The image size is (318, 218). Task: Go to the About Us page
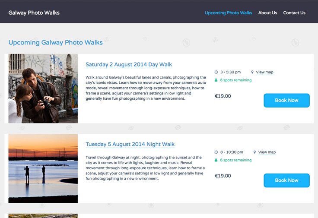(x=267, y=13)
